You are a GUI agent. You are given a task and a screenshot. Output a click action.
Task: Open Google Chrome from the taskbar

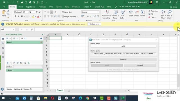(x=87, y=98)
